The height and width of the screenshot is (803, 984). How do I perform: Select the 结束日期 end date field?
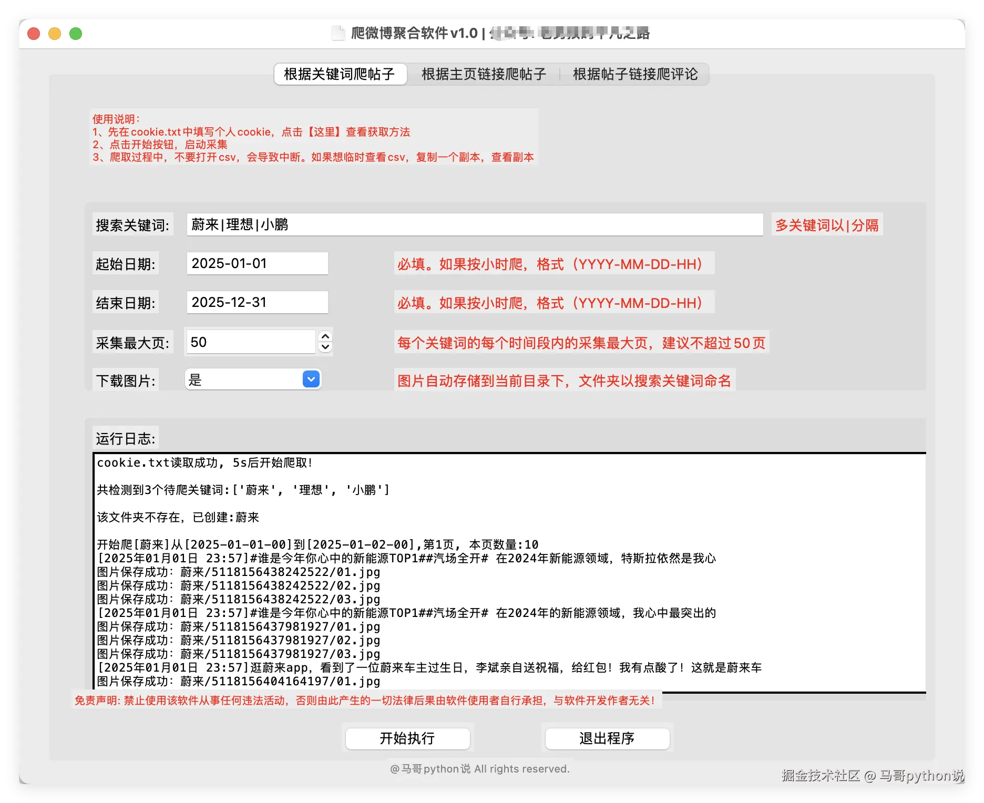pos(257,302)
